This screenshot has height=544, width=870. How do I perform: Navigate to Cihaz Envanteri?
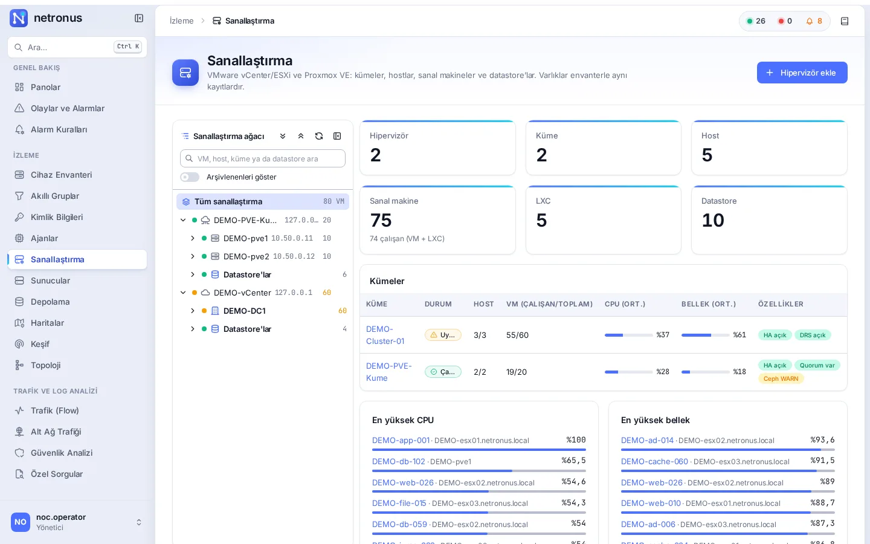click(77, 175)
